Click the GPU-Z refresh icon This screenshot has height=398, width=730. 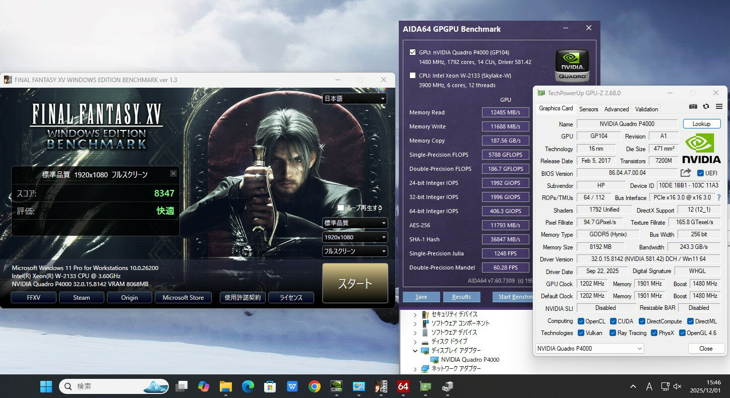click(x=706, y=106)
